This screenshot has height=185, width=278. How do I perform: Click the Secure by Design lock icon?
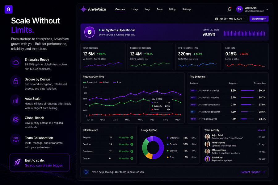(16, 81)
